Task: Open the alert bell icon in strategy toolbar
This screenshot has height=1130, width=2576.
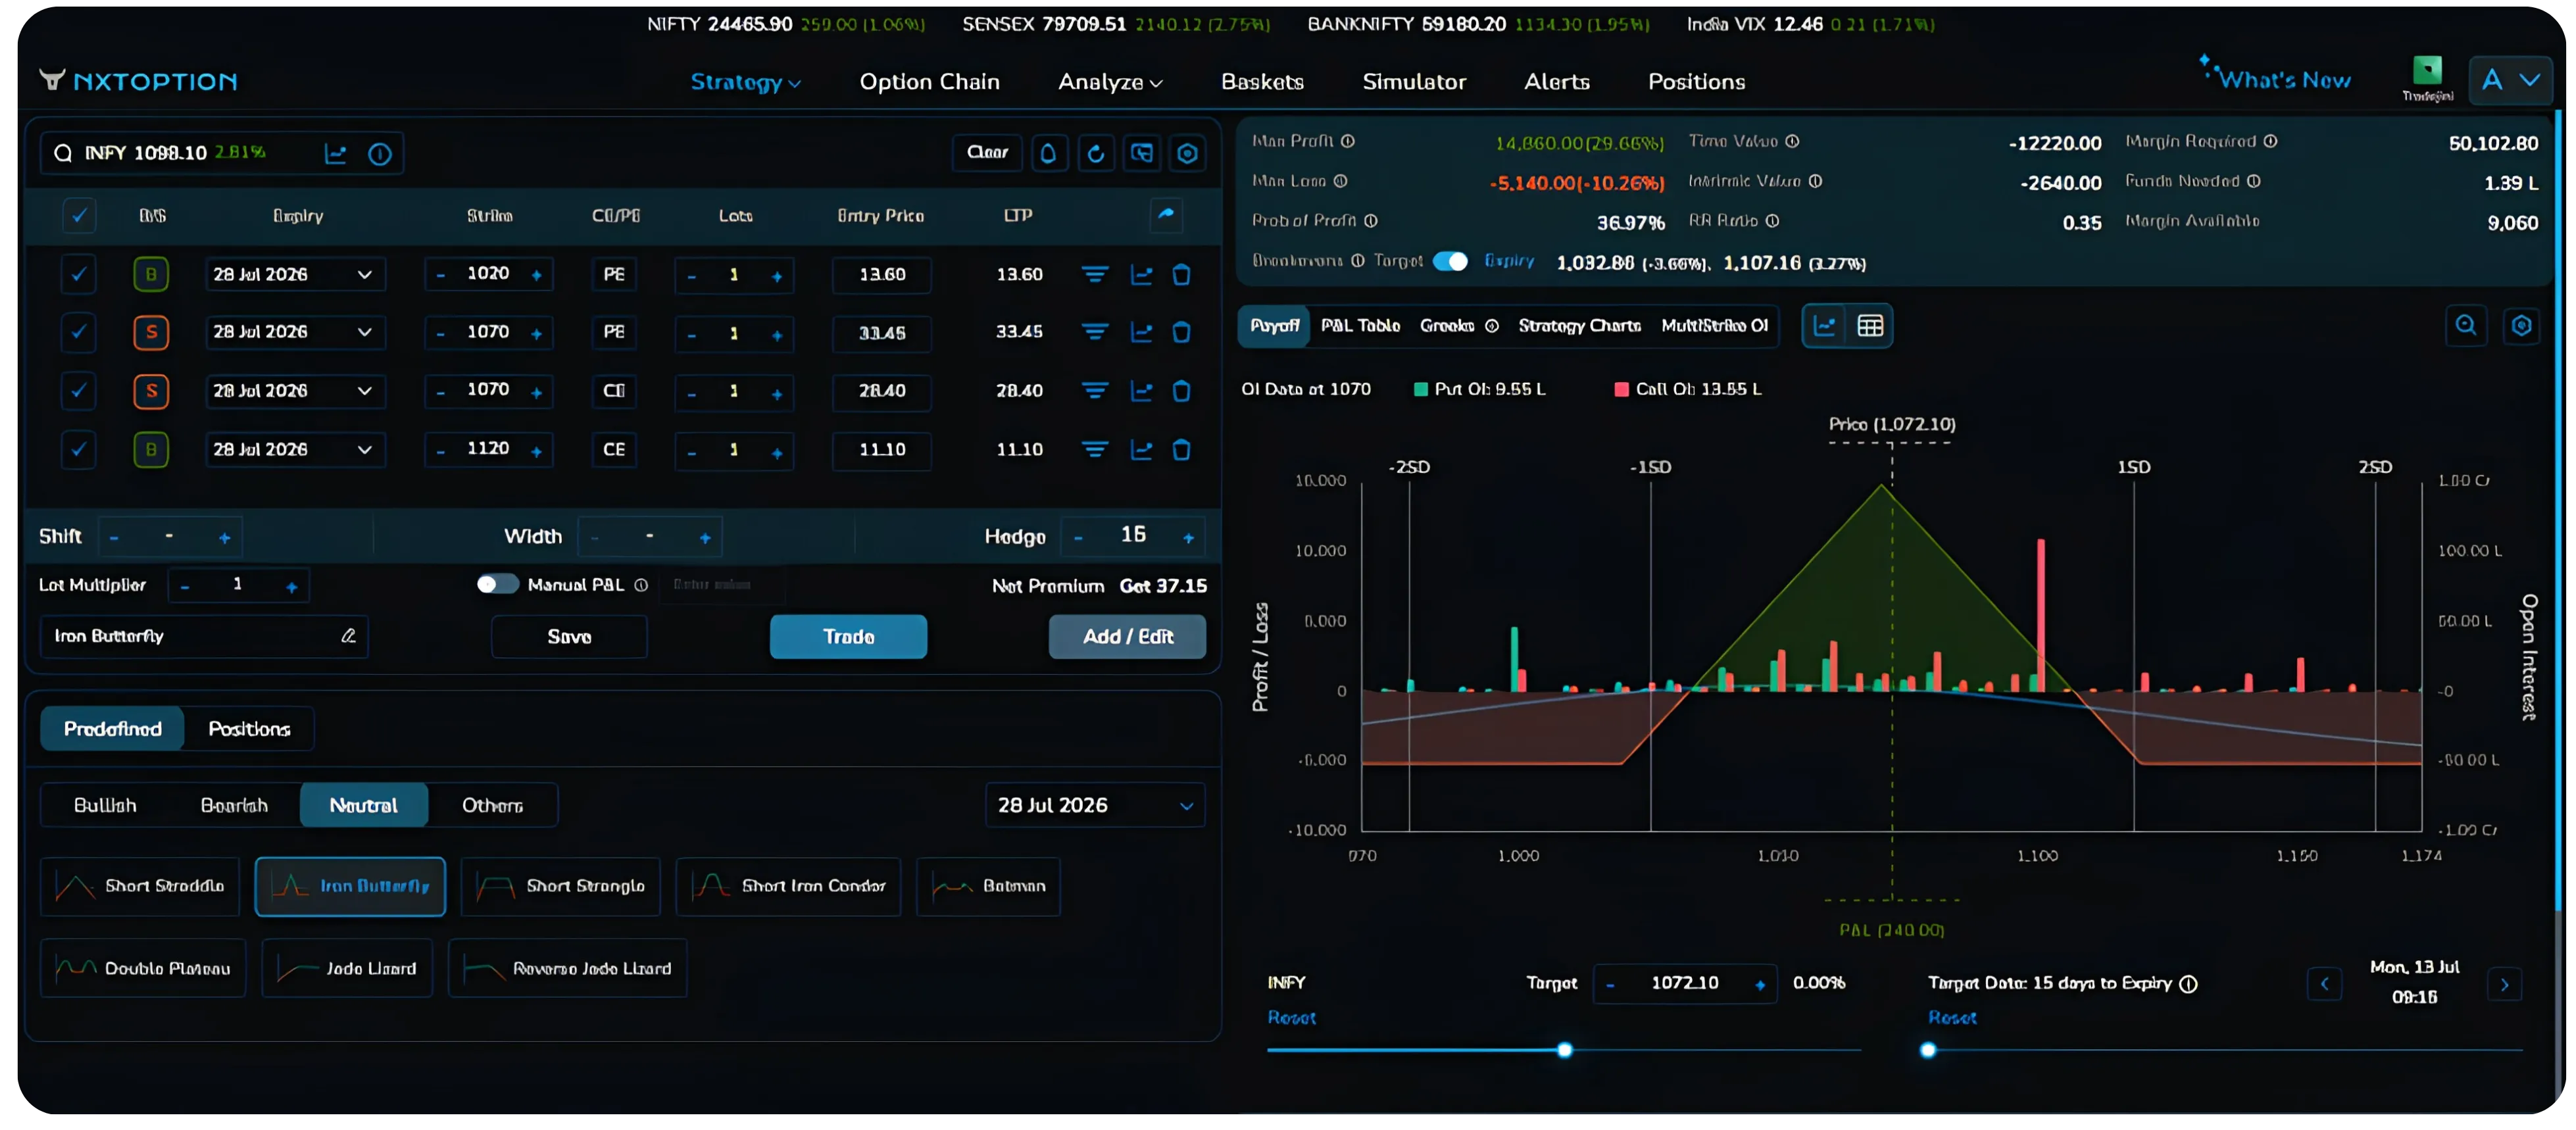Action: click(x=1048, y=153)
